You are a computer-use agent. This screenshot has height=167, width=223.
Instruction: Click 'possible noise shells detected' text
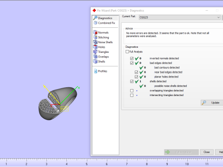tap(171, 86)
